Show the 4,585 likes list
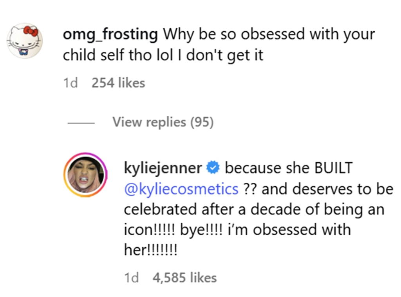Image resolution: width=401 pixels, height=297 pixels. (184, 278)
